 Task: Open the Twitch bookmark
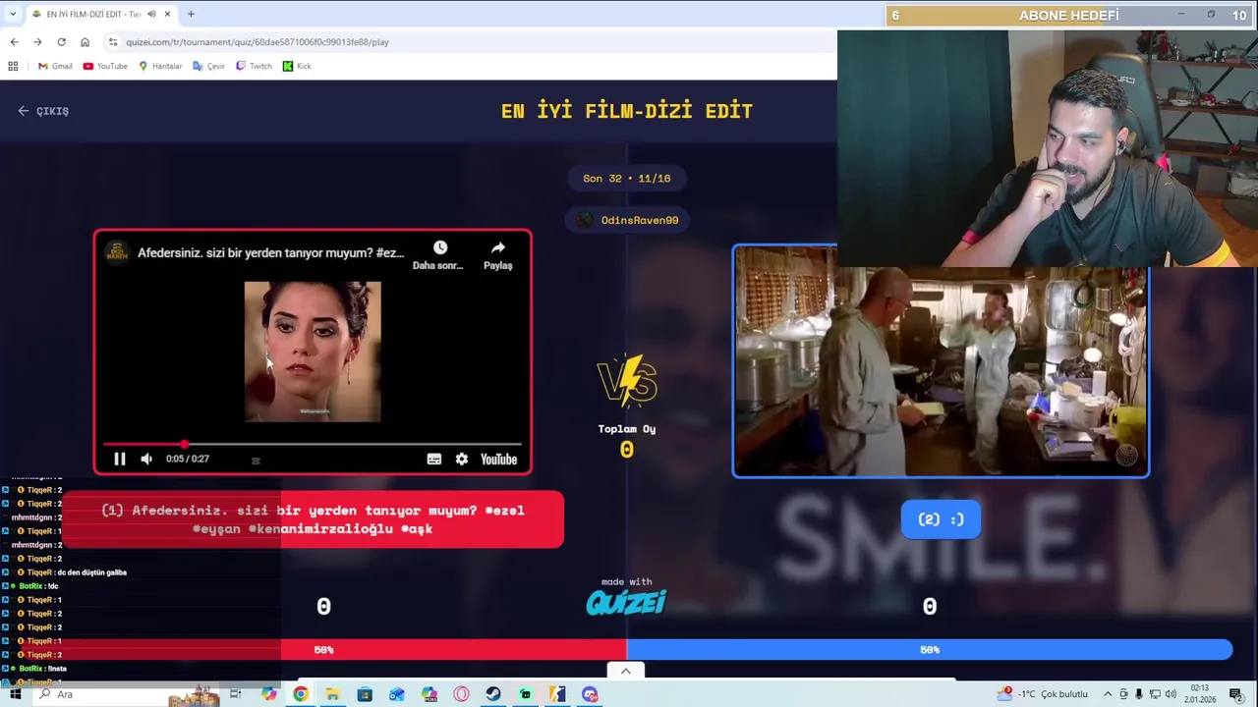click(x=254, y=66)
